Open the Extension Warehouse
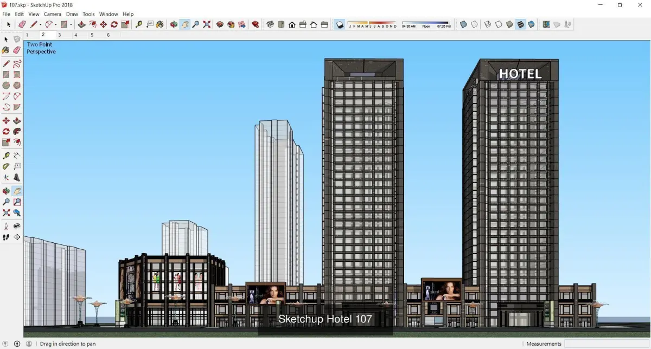 [x=231, y=24]
